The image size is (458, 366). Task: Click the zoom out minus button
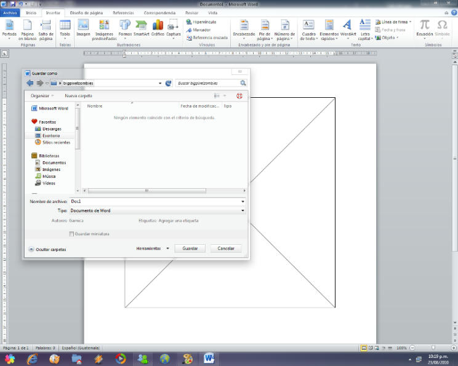[x=412, y=348]
